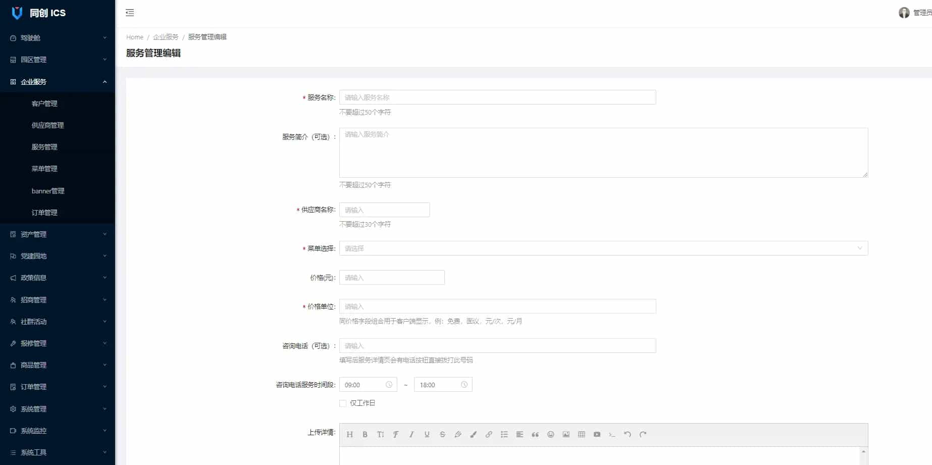
Task: Redo the last editor action
Action: pyautogui.click(x=643, y=434)
